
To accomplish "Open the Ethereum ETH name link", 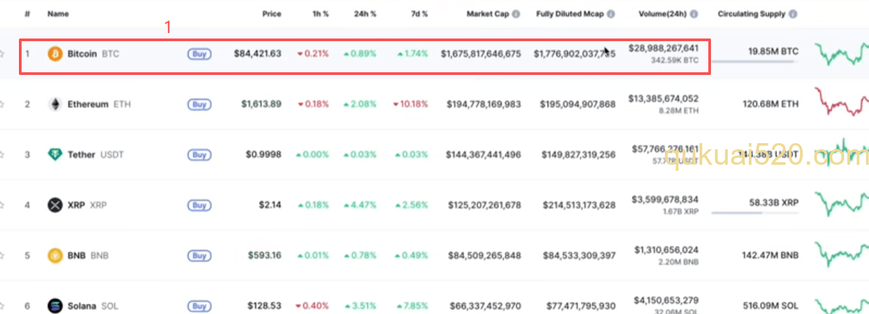I will point(99,105).
